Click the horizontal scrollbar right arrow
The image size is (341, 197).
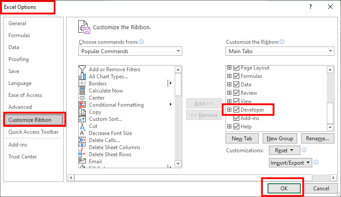(333, 178)
